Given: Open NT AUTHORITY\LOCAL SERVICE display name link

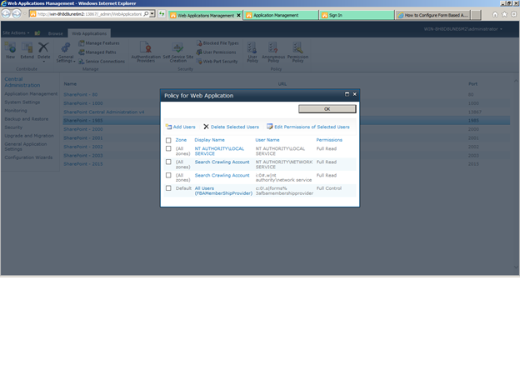Looking at the screenshot, I should 219,151.
